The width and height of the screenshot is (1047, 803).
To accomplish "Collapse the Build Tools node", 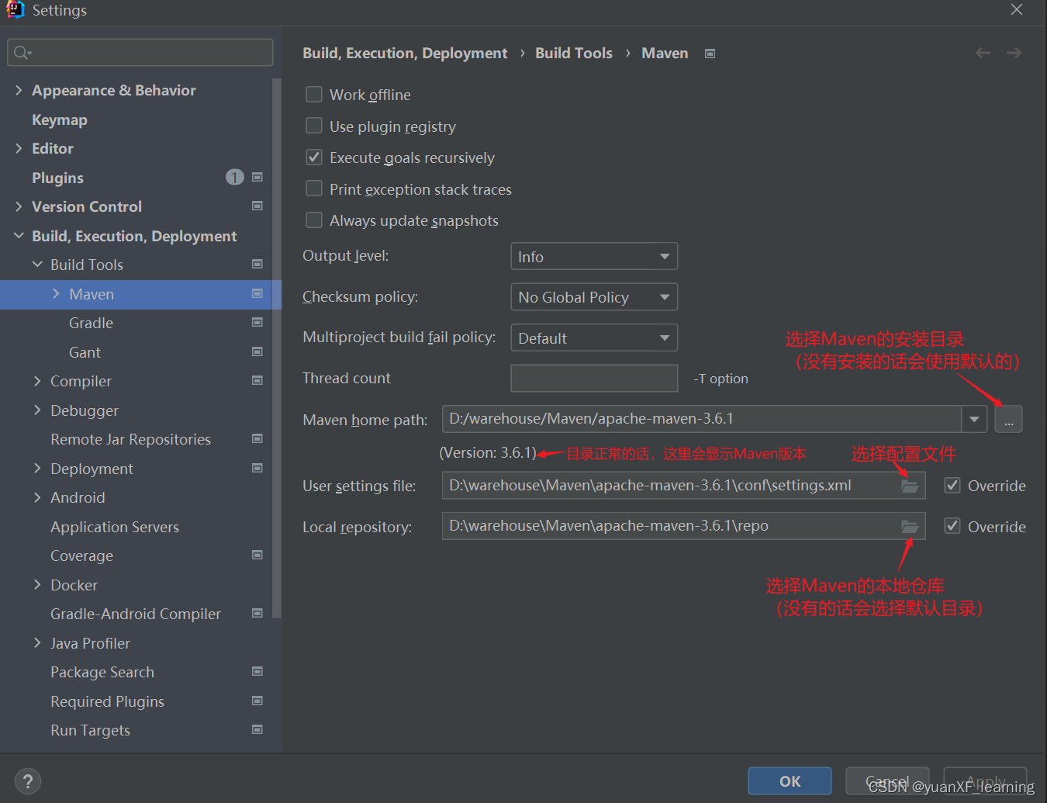I will coord(37,265).
